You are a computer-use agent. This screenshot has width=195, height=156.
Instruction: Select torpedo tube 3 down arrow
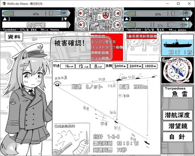pyautogui.click(x=65, y=19)
